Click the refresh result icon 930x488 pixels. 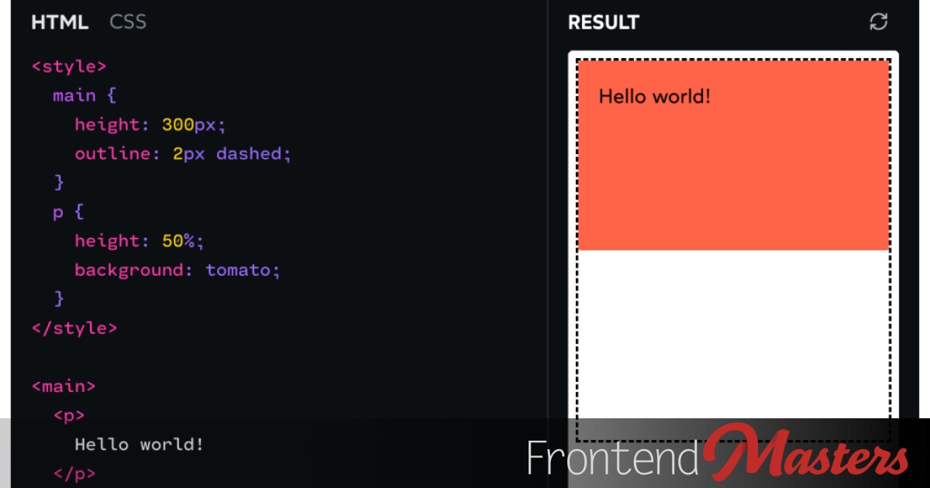point(878,22)
